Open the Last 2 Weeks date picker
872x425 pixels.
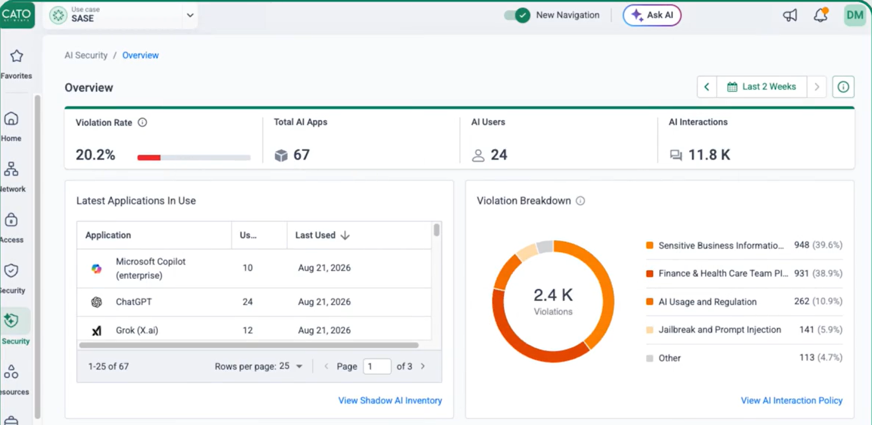[x=762, y=87]
